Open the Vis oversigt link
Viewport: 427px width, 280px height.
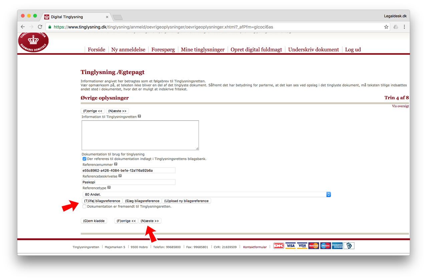click(400, 106)
